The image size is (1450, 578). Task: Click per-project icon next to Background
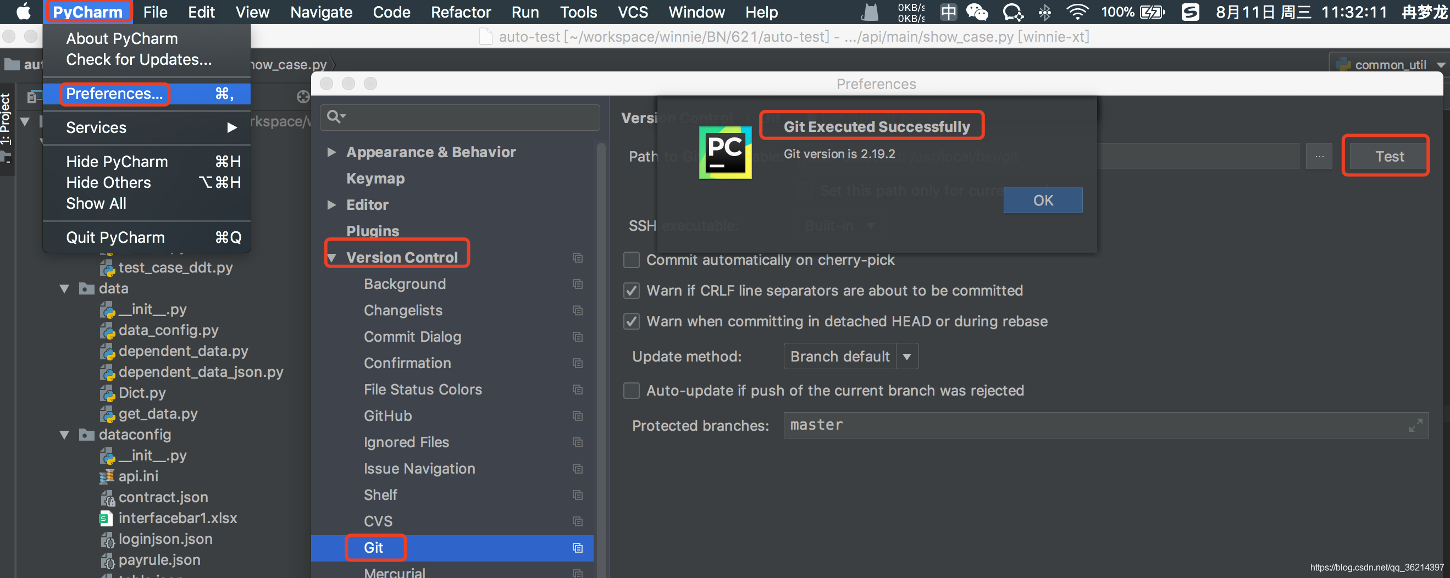(x=578, y=284)
